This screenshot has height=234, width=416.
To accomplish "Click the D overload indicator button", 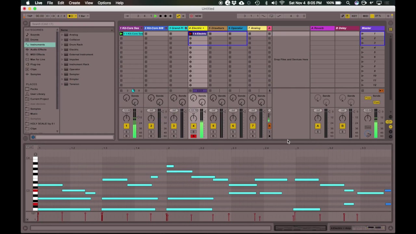I will [x=388, y=16].
